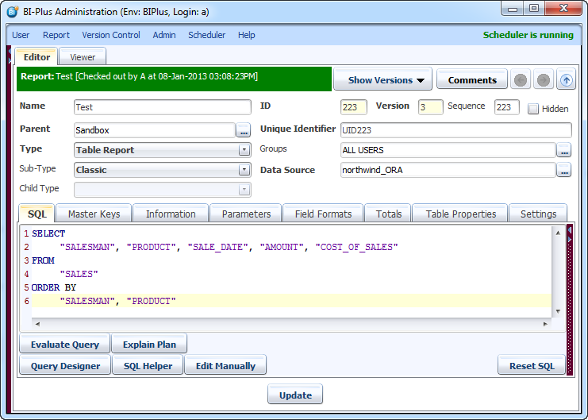Toggle the Hidden checkbox
The width and height of the screenshot is (588, 420).
pos(533,109)
